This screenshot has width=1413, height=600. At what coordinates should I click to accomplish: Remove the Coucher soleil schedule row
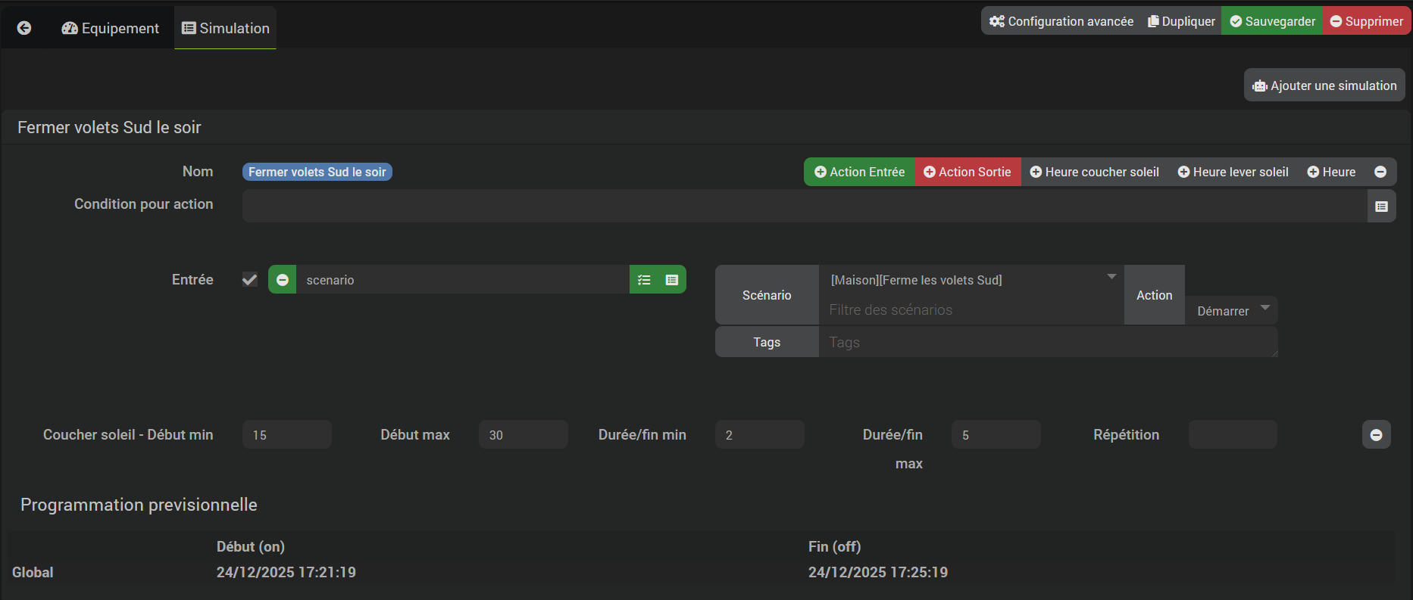(1377, 435)
